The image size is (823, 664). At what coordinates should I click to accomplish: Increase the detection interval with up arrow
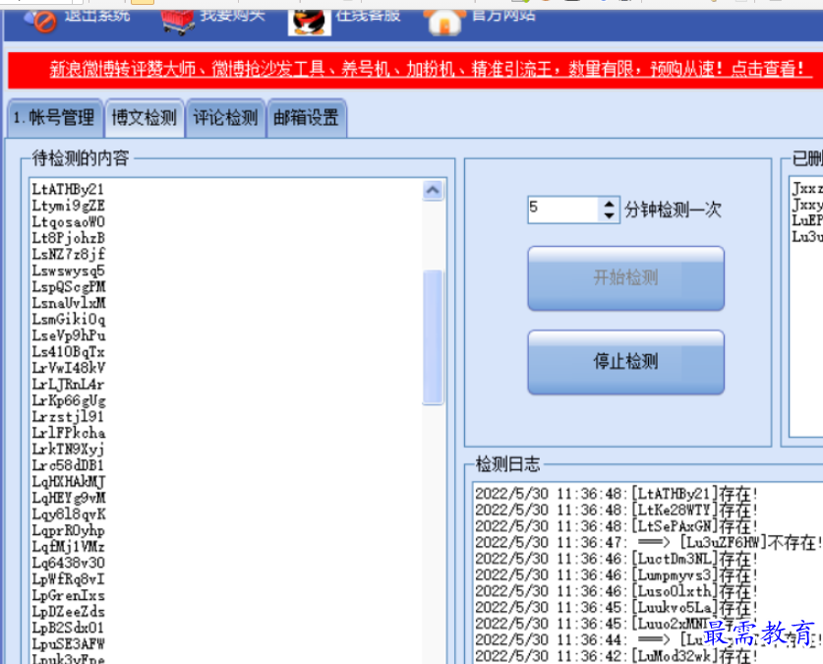(609, 205)
